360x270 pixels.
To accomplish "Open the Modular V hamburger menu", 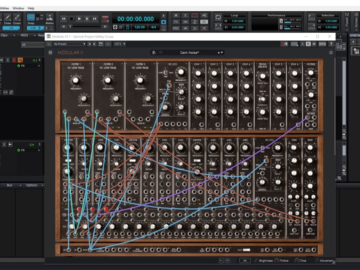I will click(x=50, y=53).
